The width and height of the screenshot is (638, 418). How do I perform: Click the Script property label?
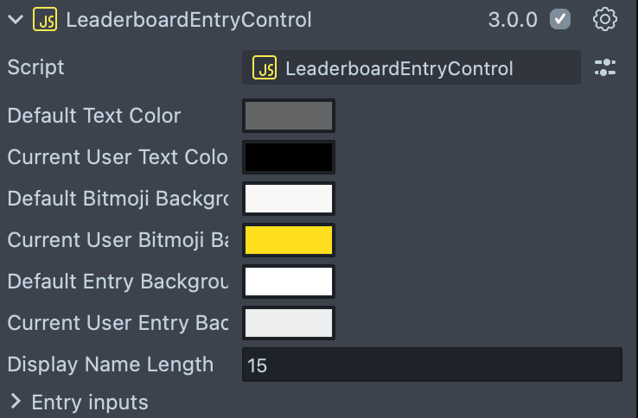[35, 67]
